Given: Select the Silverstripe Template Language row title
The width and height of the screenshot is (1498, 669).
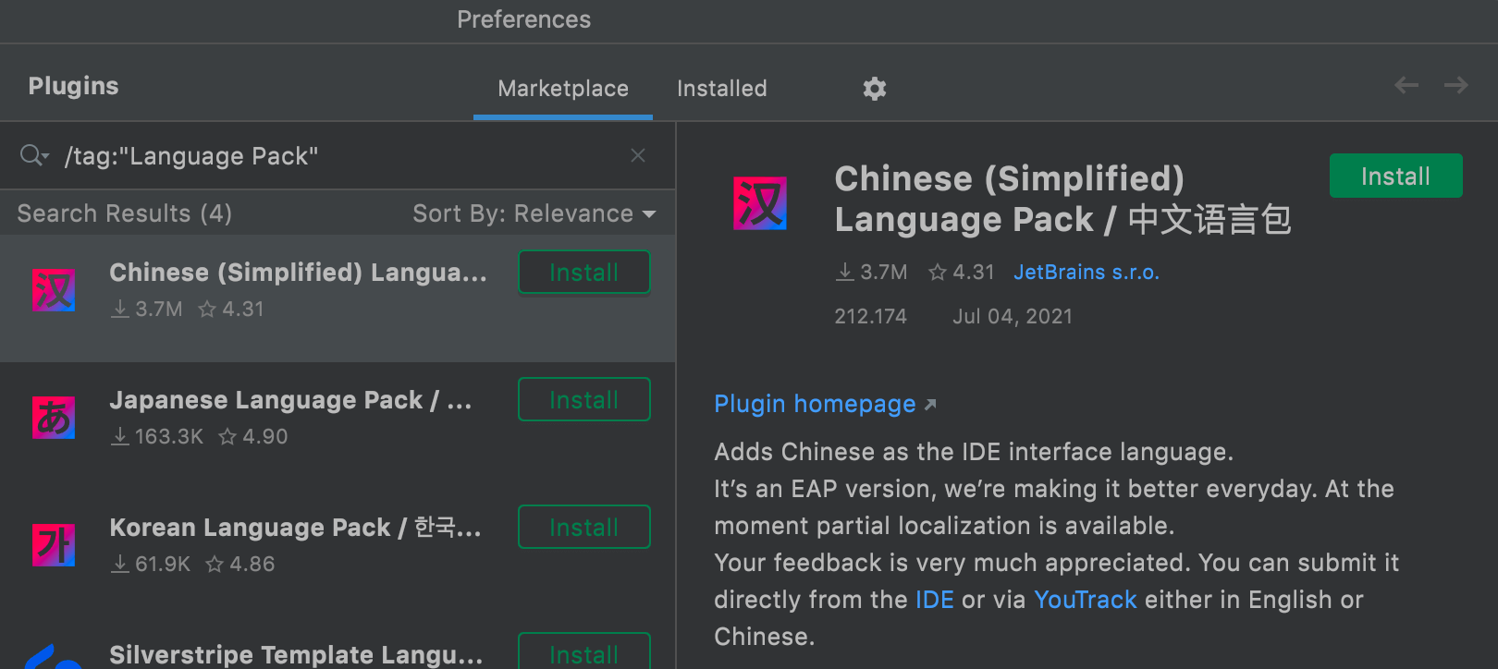Looking at the screenshot, I should (296, 655).
